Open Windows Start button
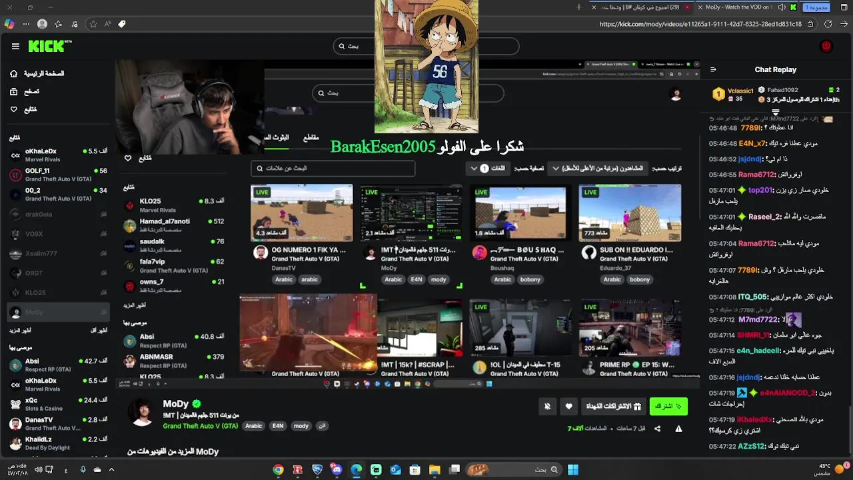The width and height of the screenshot is (853, 480). (x=572, y=469)
